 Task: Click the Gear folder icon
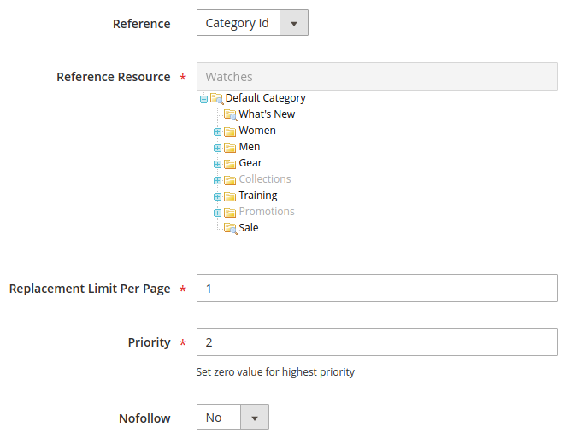[229, 164]
